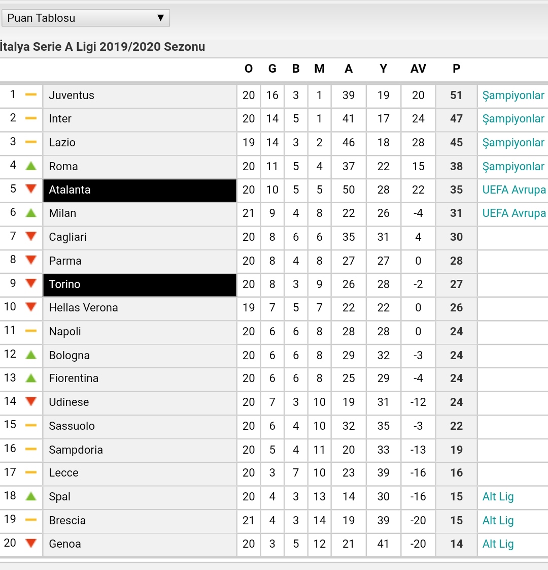548x570 pixels.
Task: Click the red down arrow beside Atalanta
Action: tap(31, 188)
